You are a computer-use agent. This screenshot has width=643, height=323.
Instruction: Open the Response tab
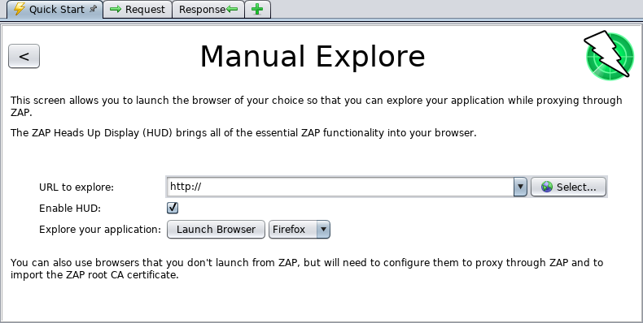coord(208,10)
